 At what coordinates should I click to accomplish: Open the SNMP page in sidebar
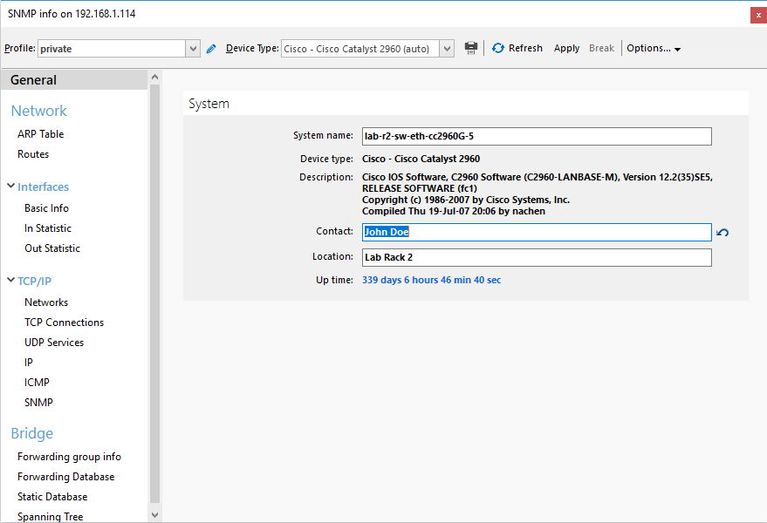coord(38,403)
